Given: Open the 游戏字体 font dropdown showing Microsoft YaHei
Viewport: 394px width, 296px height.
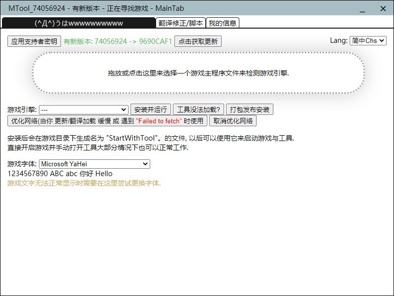Looking at the screenshot, I should (95, 163).
